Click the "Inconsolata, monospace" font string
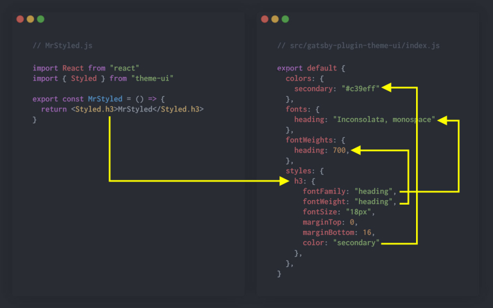The width and height of the screenshot is (493, 308). tap(384, 119)
